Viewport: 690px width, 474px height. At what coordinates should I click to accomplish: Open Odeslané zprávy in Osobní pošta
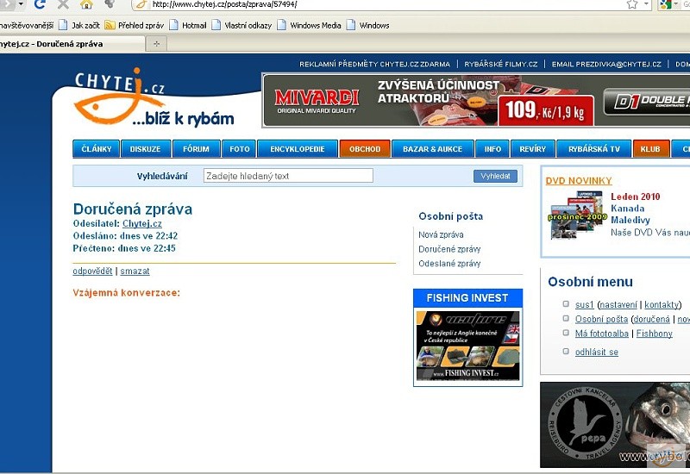click(449, 264)
